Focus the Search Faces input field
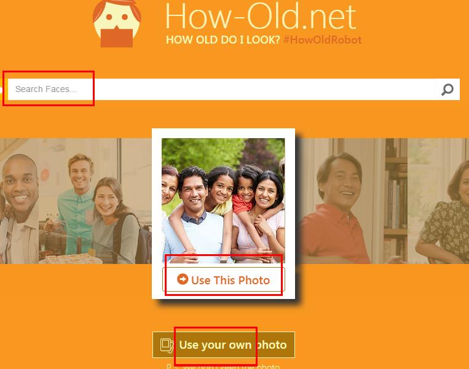 coord(221,90)
